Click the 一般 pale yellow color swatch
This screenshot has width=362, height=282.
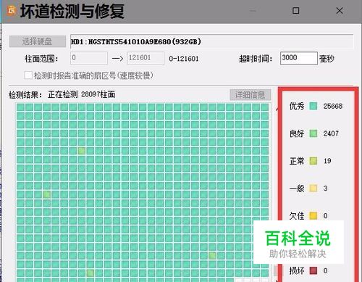(x=313, y=188)
